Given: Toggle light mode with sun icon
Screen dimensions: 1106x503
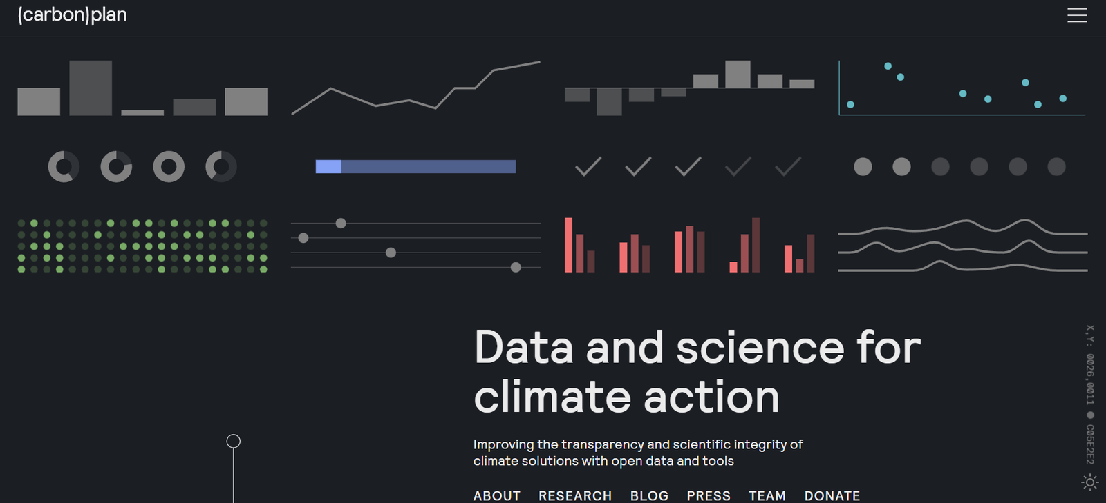Looking at the screenshot, I should click(1089, 482).
